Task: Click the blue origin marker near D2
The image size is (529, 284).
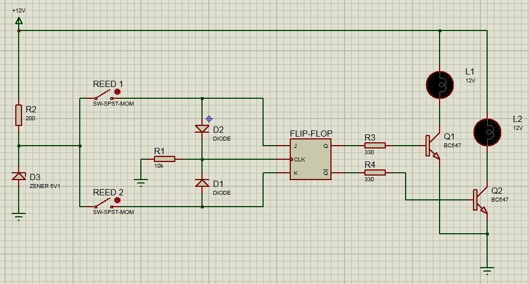Action: (209, 119)
